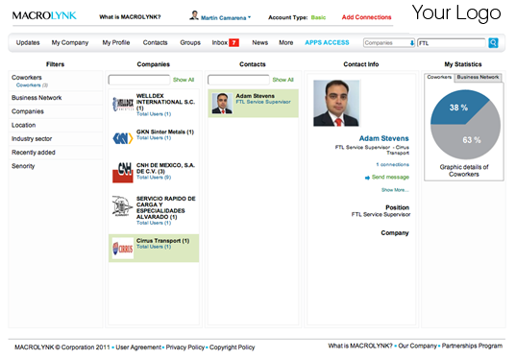Expand the Business Network filter
This screenshot has height=359, width=516.
pyautogui.click(x=37, y=98)
